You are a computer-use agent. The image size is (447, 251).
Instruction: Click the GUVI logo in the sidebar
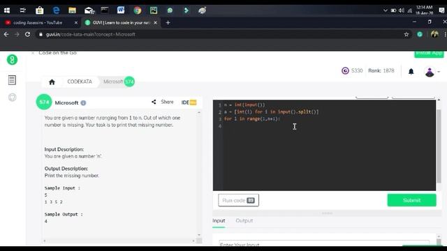[x=12, y=60]
